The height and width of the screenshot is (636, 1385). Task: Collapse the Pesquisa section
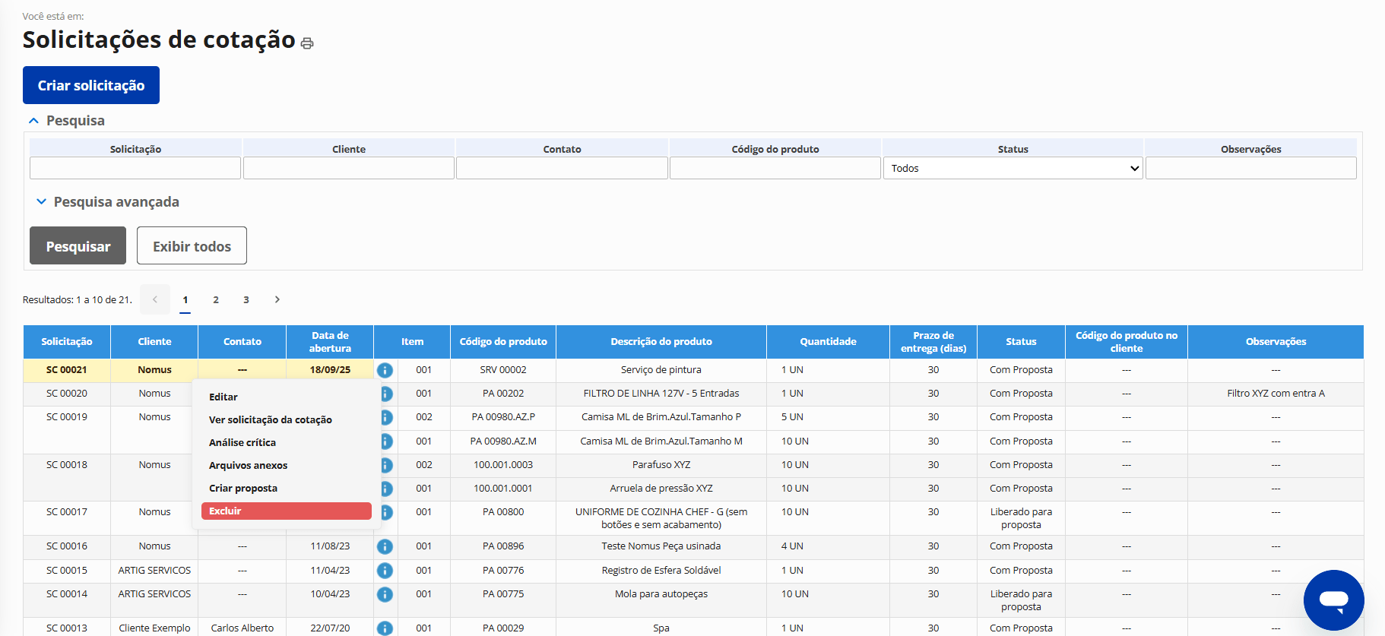[x=33, y=121]
